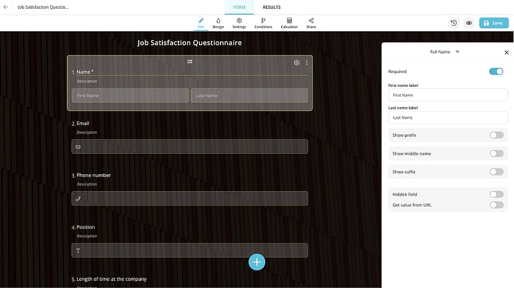Image resolution: width=514 pixels, height=288 pixels.
Task: Open the Share options
Action: pyautogui.click(x=311, y=23)
